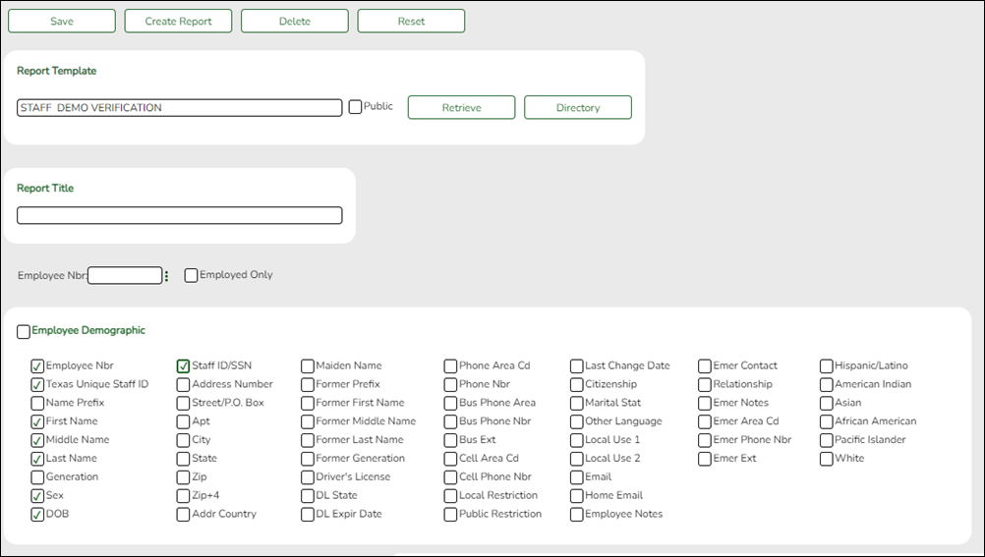Check the Marital Stat checkbox

tap(577, 403)
